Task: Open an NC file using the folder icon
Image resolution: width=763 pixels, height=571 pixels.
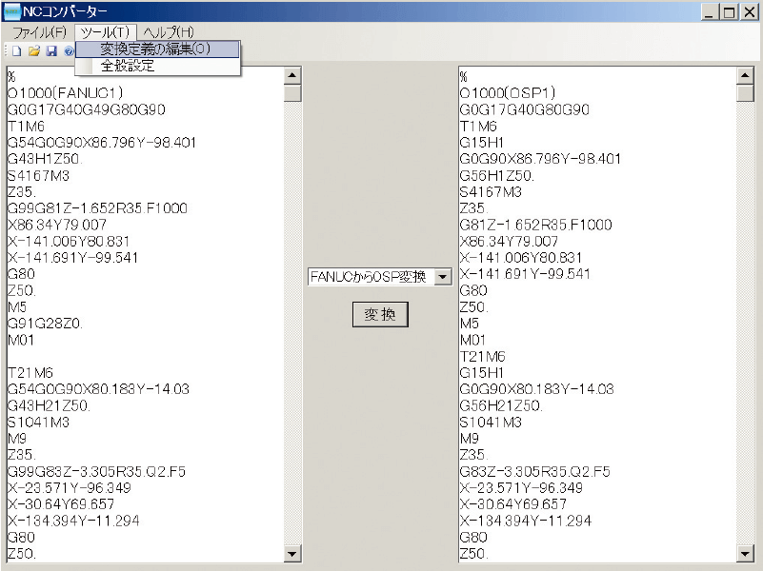Action: click(x=34, y=50)
